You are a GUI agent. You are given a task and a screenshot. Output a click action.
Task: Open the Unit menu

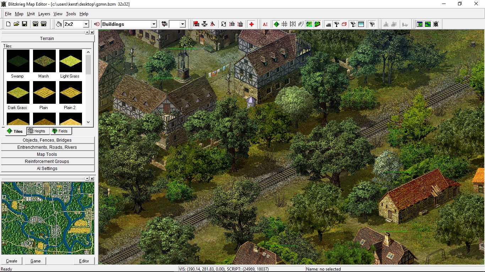pyautogui.click(x=31, y=14)
